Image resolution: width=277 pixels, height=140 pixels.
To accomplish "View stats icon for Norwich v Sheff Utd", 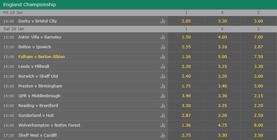I will [x=163, y=76].
